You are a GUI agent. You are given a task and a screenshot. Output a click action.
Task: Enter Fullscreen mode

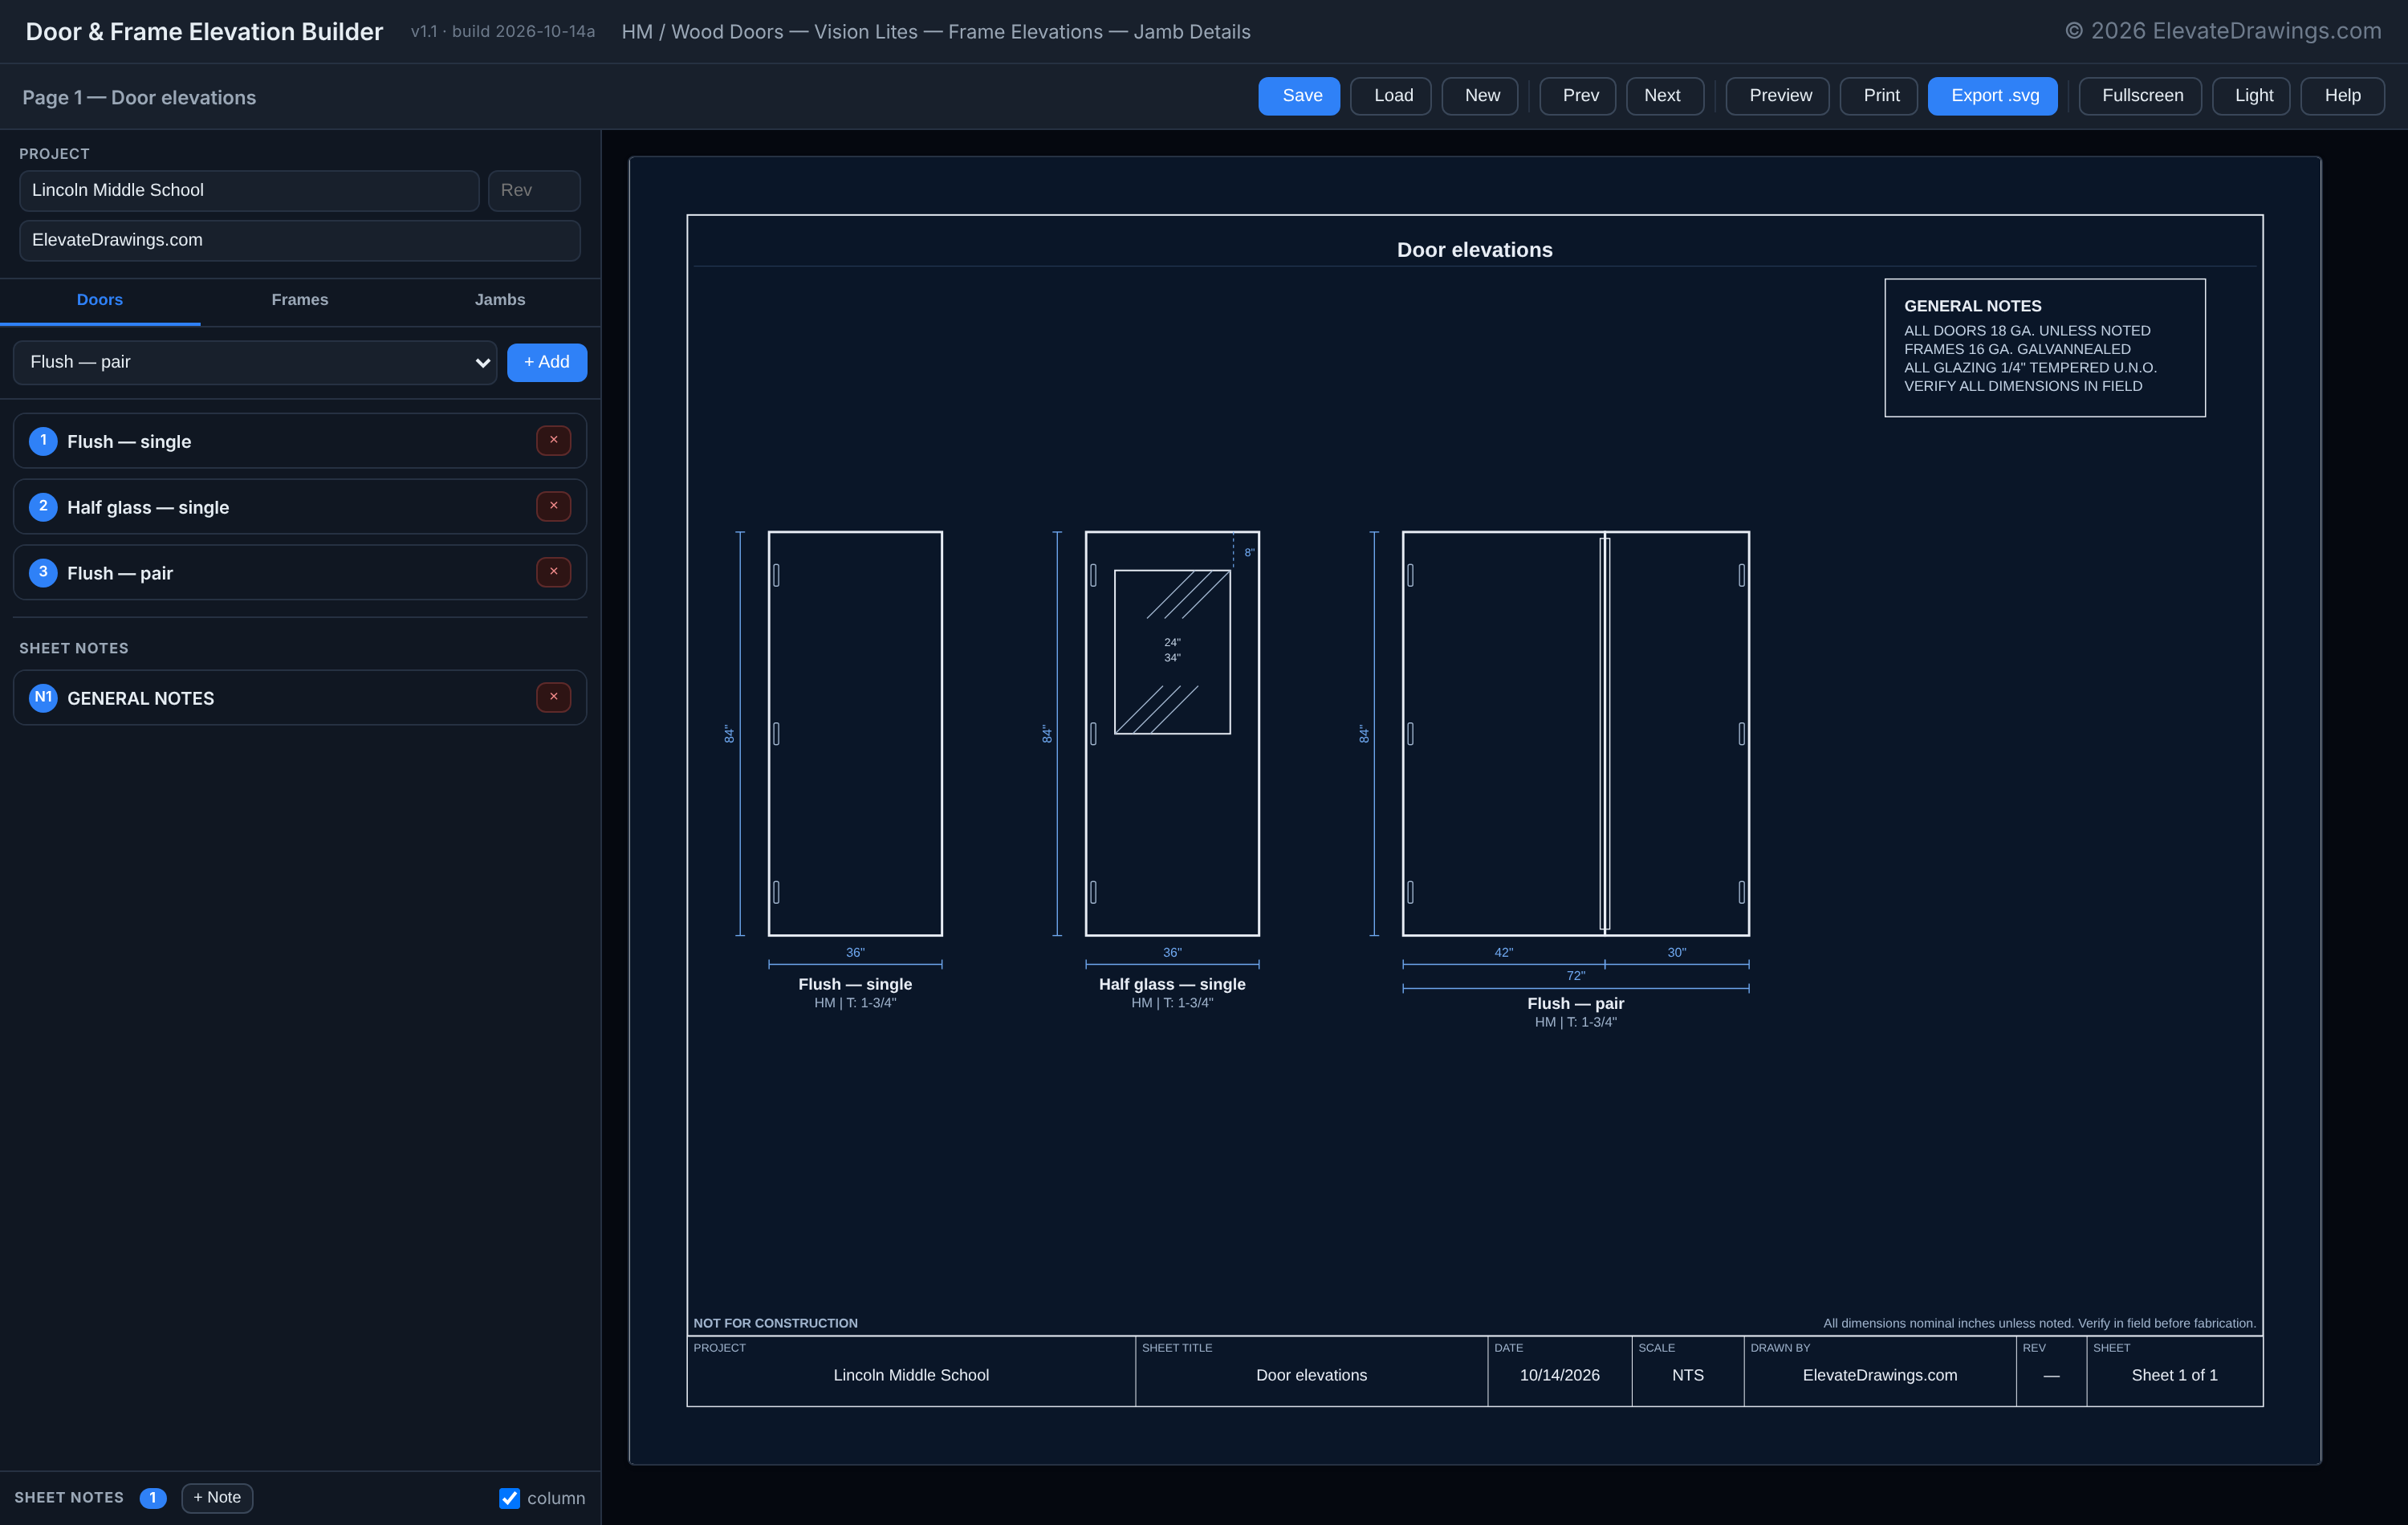pyautogui.click(x=2140, y=96)
